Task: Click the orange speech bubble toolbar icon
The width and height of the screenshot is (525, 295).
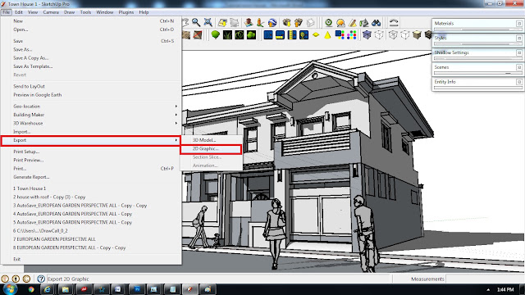Action: 340,22
